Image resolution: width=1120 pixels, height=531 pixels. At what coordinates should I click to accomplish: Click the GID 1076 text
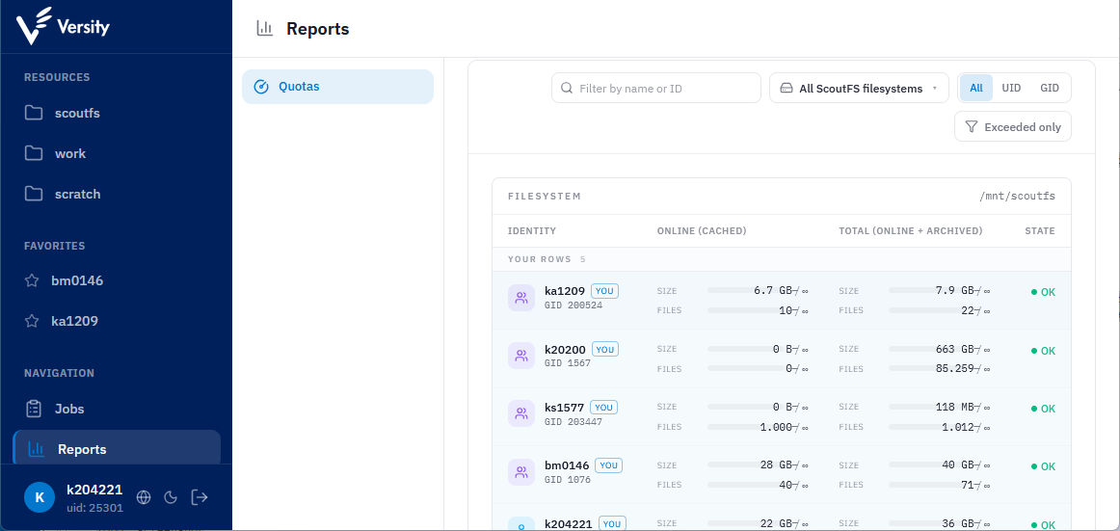567,479
